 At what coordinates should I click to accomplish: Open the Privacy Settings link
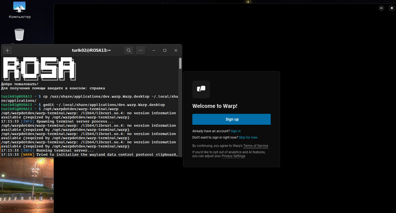click(x=233, y=156)
